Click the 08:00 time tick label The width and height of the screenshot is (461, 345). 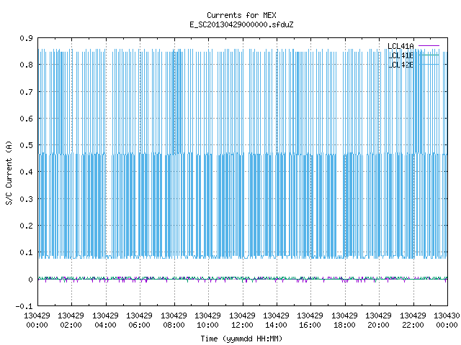point(174,325)
